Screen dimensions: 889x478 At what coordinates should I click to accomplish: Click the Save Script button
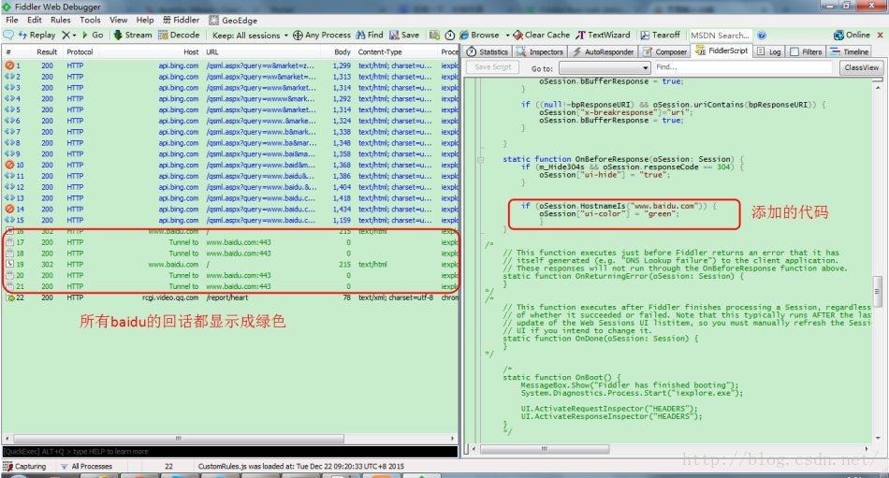[x=492, y=67]
